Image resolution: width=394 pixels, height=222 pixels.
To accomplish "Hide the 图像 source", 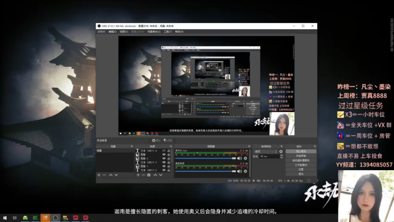I will tap(164, 154).
